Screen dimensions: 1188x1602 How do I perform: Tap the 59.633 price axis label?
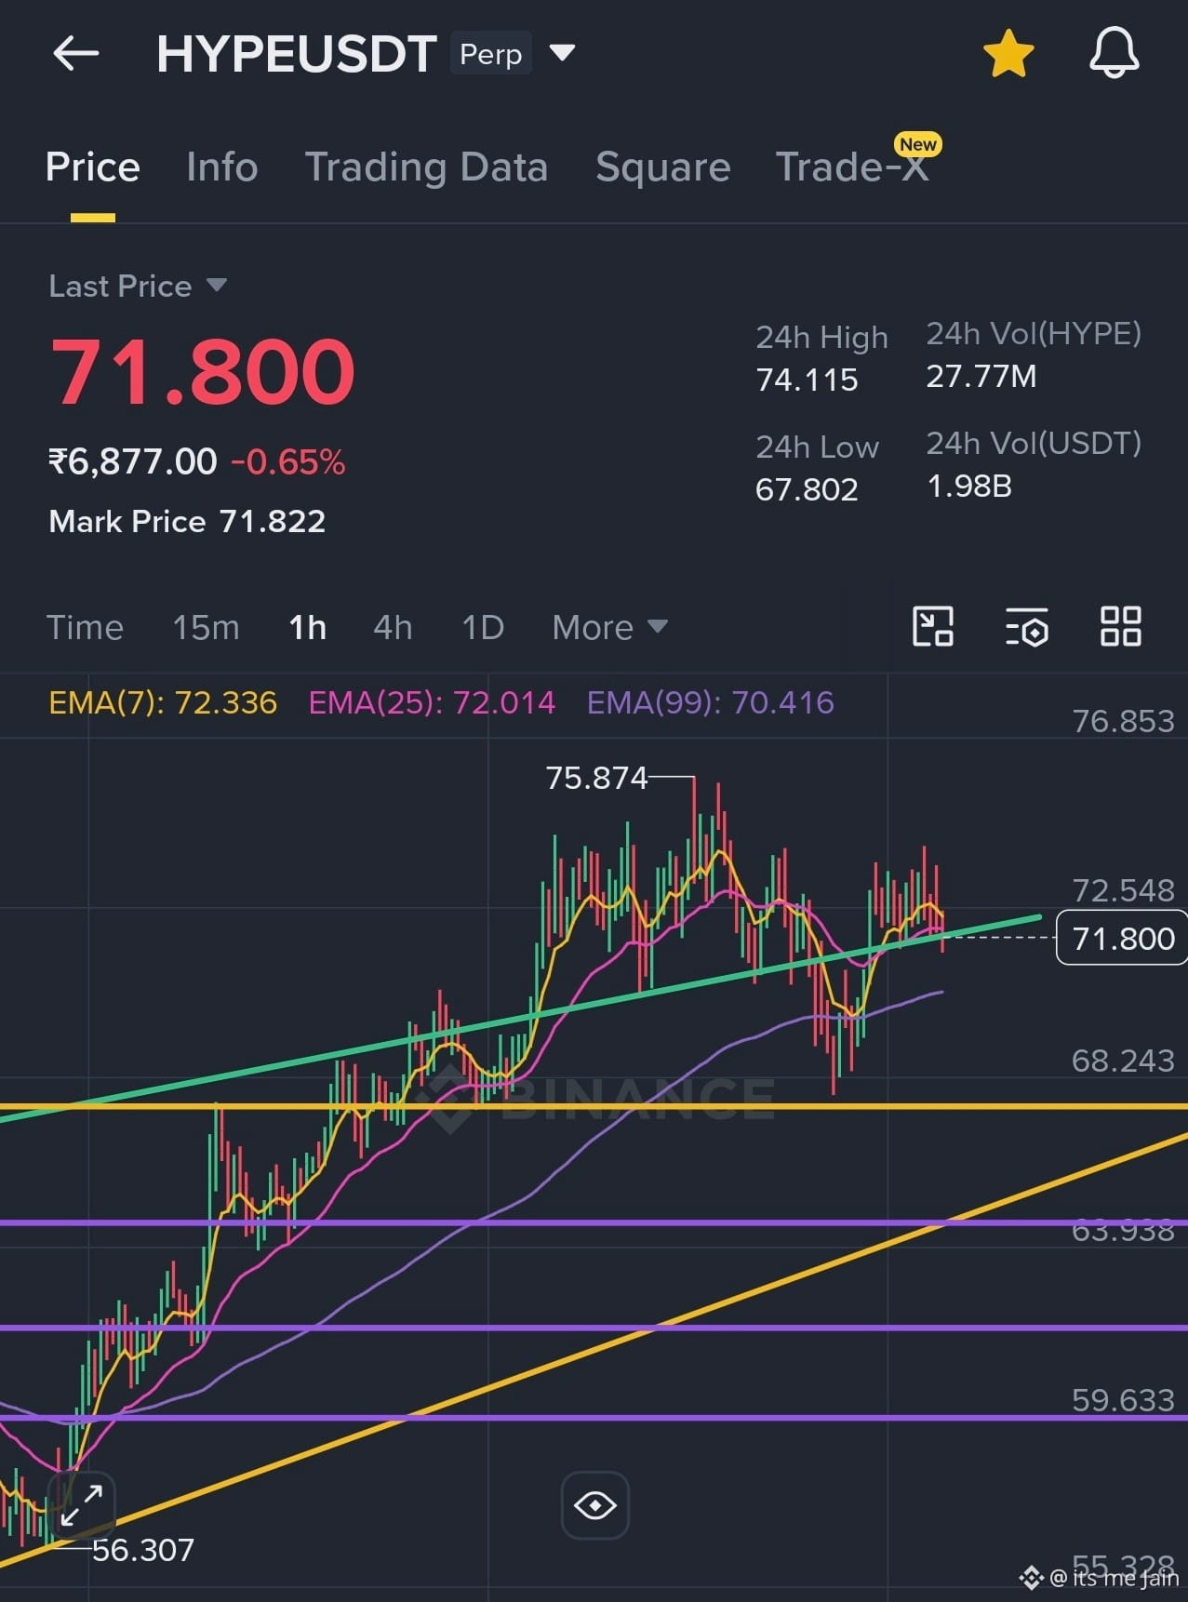click(x=1123, y=1400)
